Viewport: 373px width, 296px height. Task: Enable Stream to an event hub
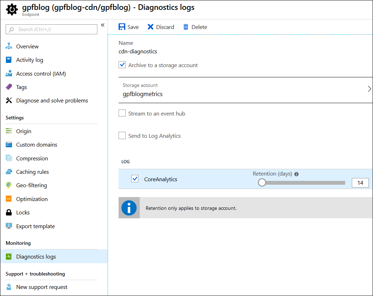pyautogui.click(x=122, y=113)
